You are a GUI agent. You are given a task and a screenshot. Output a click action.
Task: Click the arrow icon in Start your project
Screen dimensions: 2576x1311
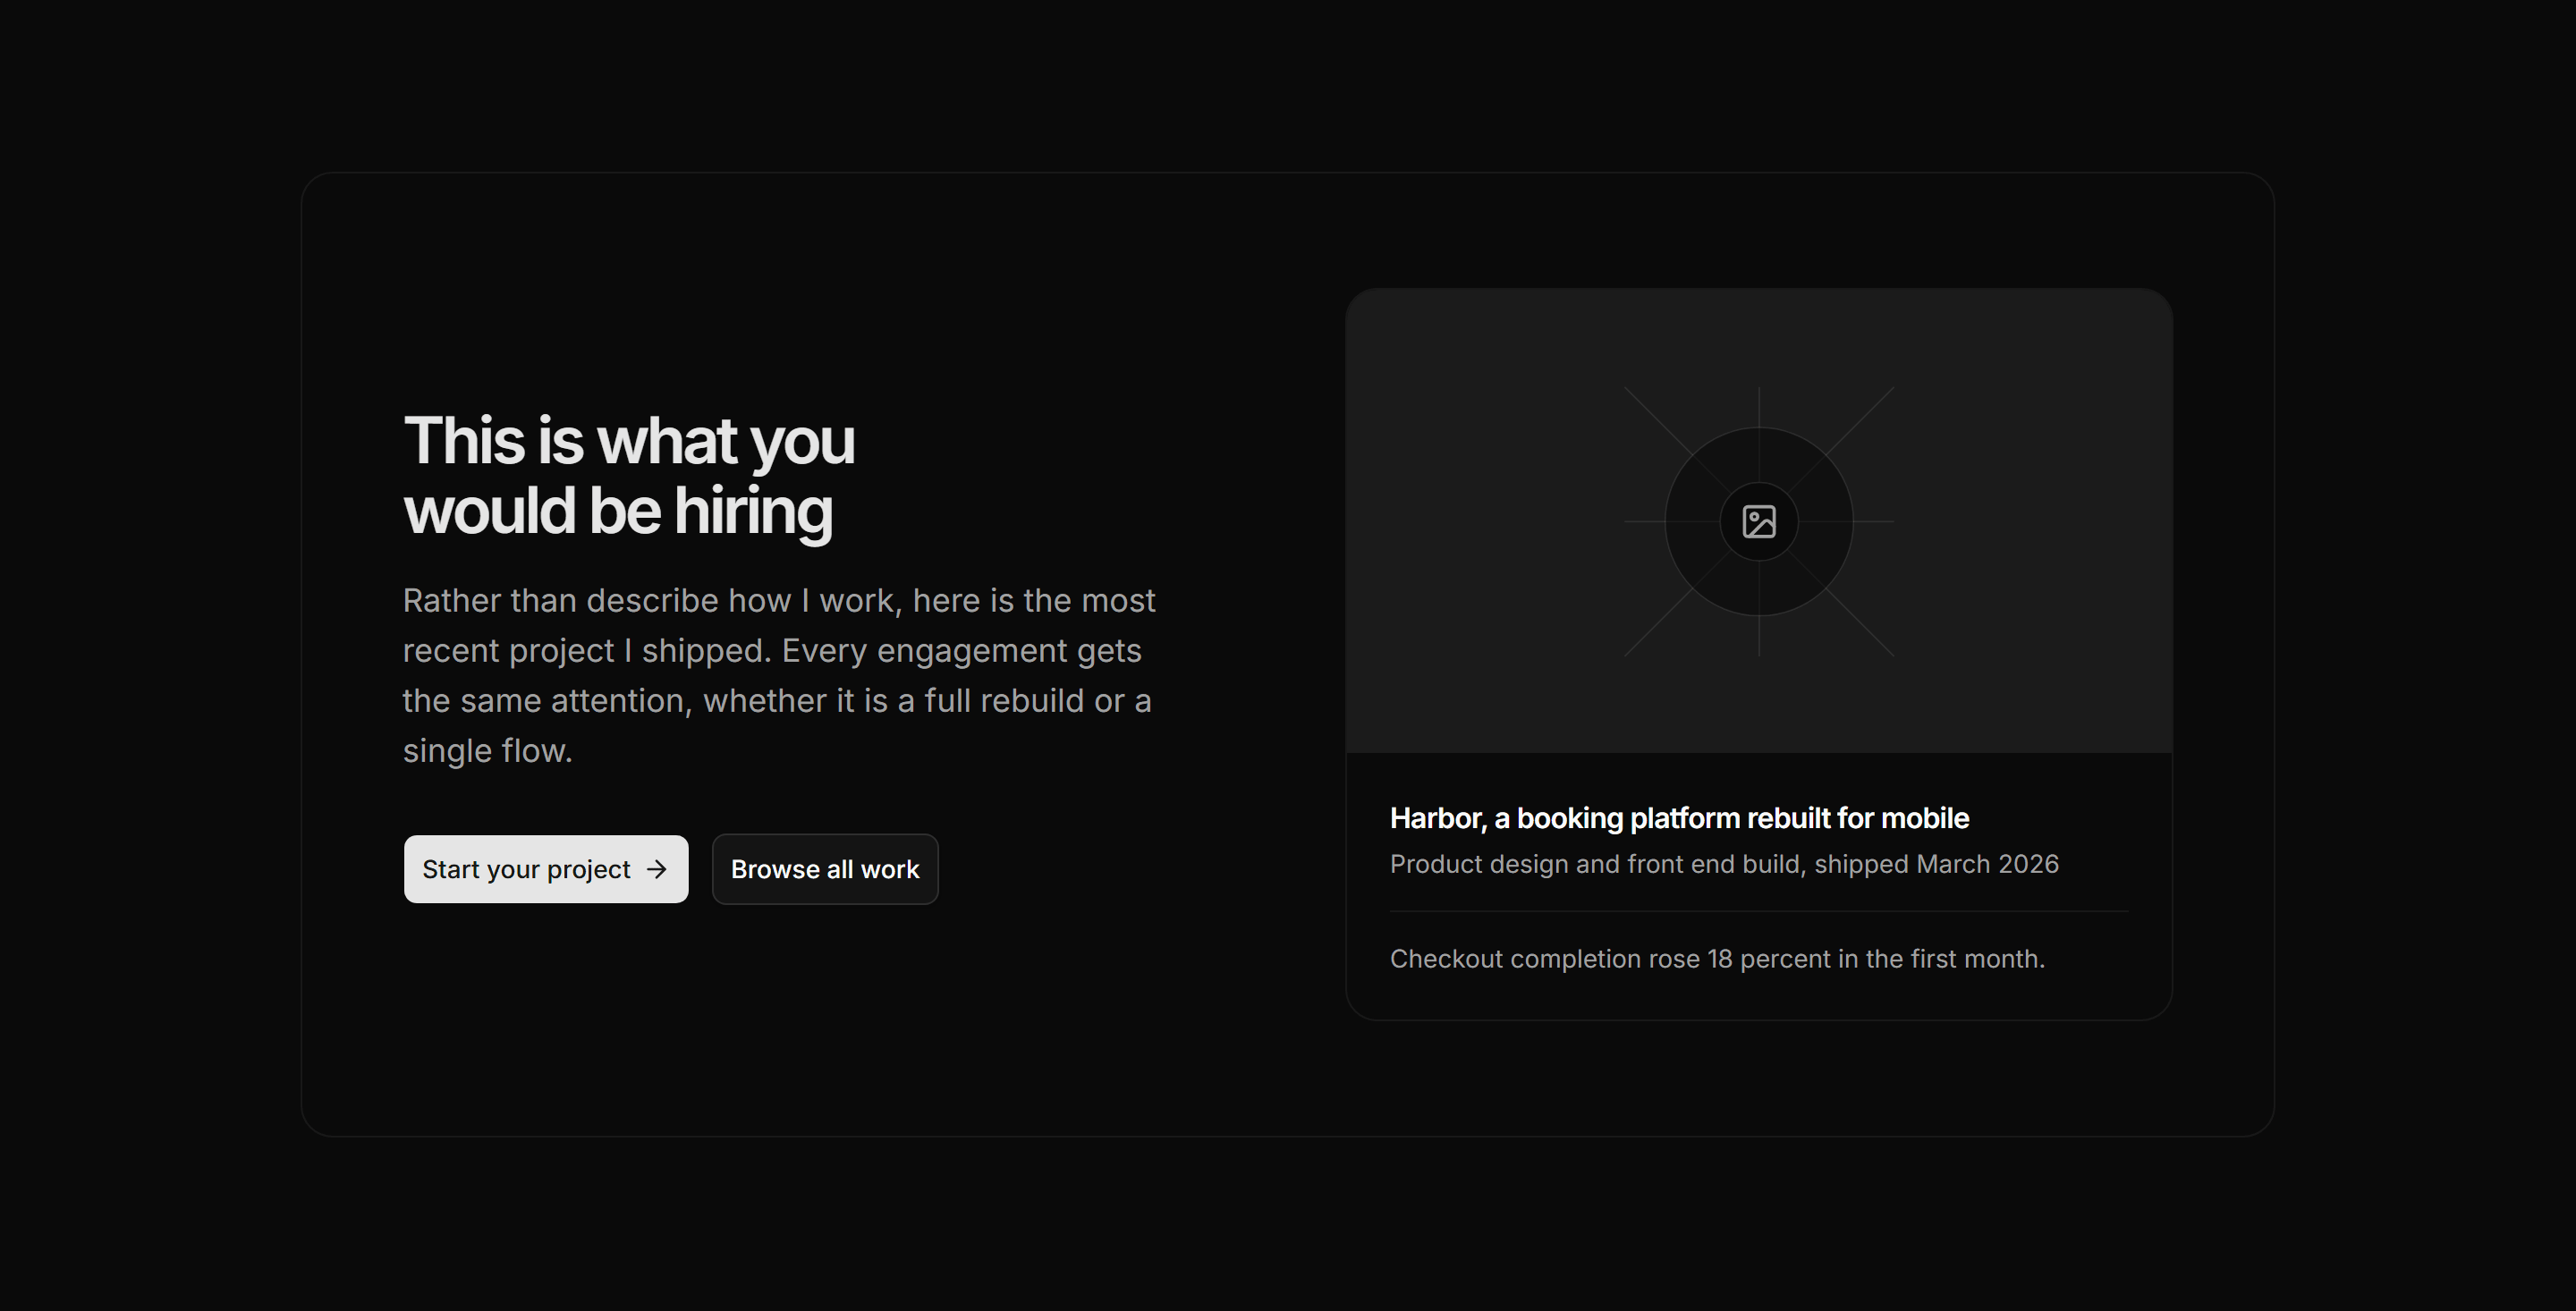(657, 869)
